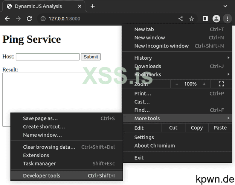Screen dimensions: 235x185
Task: Open the user profile avatar
Action: point(216,19)
